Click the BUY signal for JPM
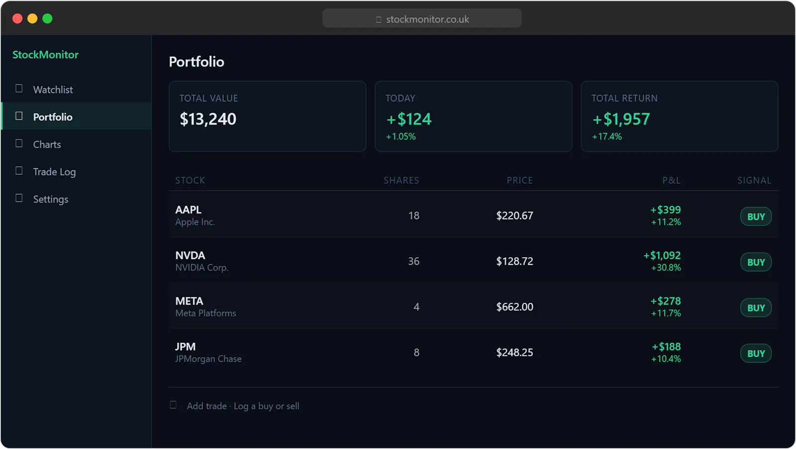Screen dimensions: 796x449 tap(756, 354)
